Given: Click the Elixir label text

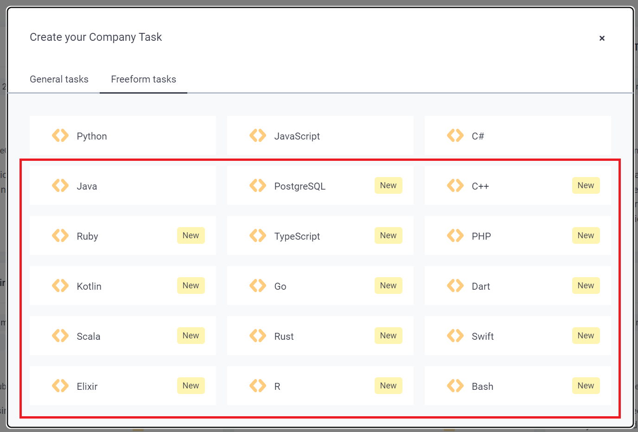Looking at the screenshot, I should 87,387.
